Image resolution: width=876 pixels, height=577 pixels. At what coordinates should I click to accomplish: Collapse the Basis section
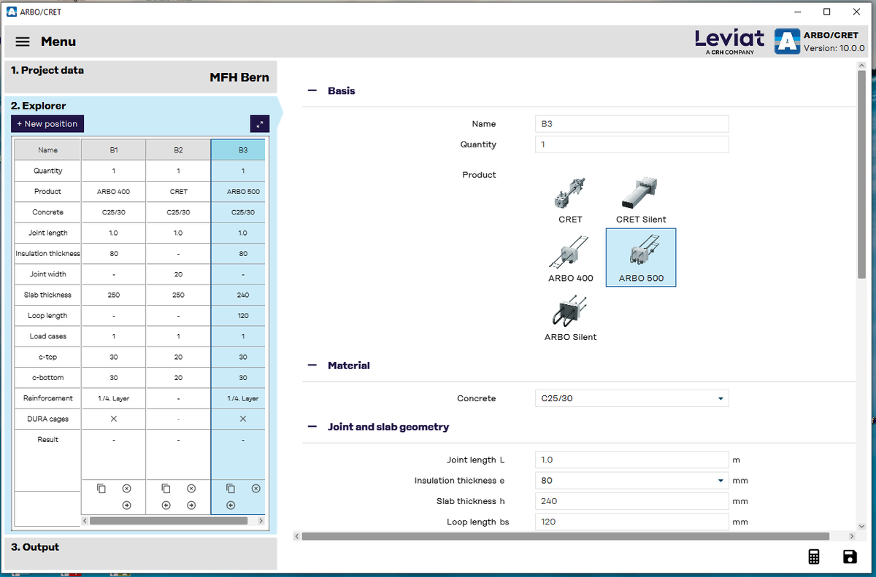(312, 91)
